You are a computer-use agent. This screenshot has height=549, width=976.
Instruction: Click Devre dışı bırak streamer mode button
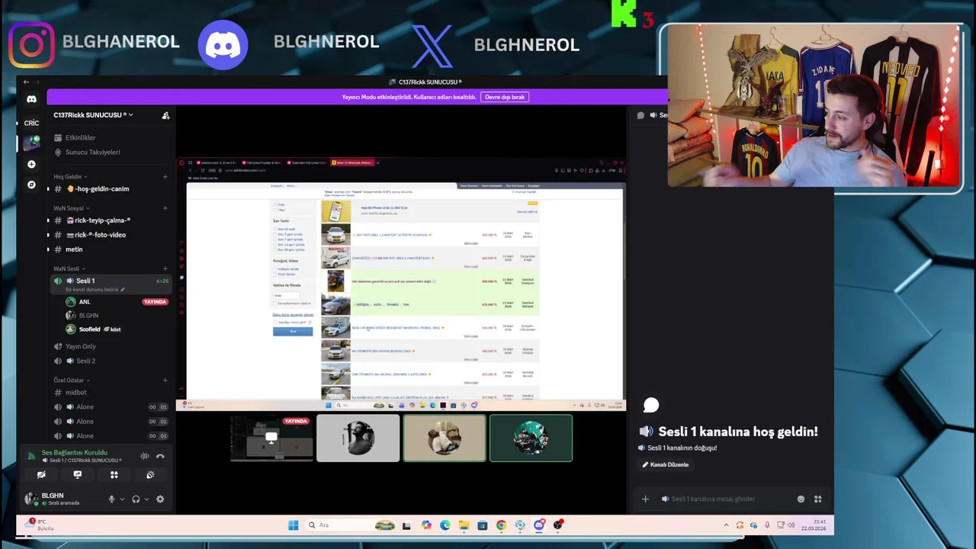click(x=505, y=97)
